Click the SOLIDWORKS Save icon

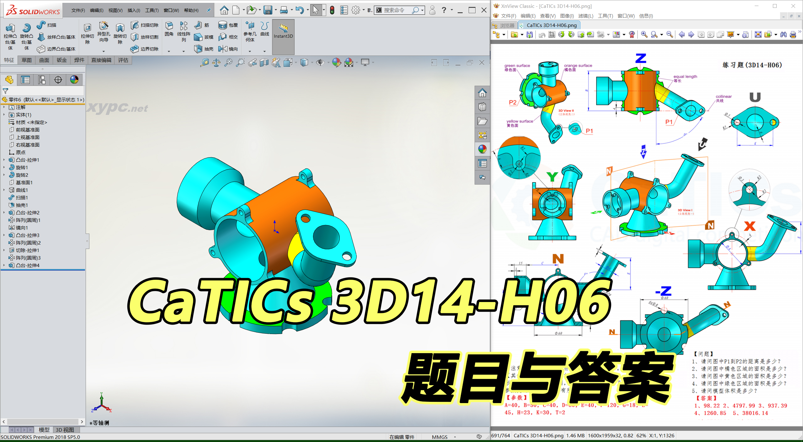pos(268,10)
